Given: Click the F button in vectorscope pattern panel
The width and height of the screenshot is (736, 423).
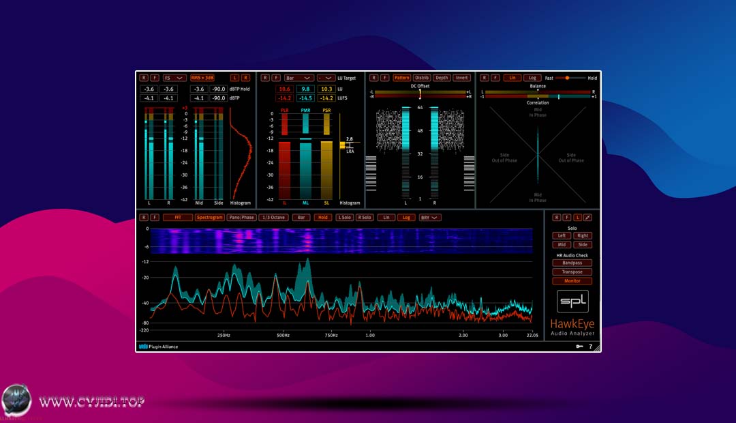Looking at the screenshot, I should (x=384, y=78).
